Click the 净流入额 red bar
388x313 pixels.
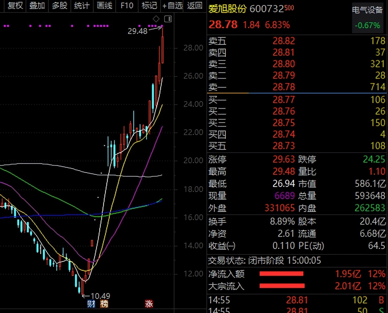coord(281,274)
